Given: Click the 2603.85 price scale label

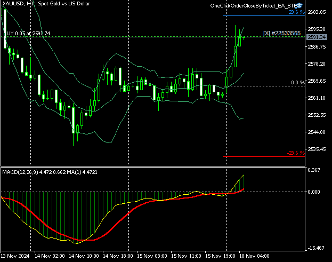Looking at the screenshot, I should click(317, 12).
